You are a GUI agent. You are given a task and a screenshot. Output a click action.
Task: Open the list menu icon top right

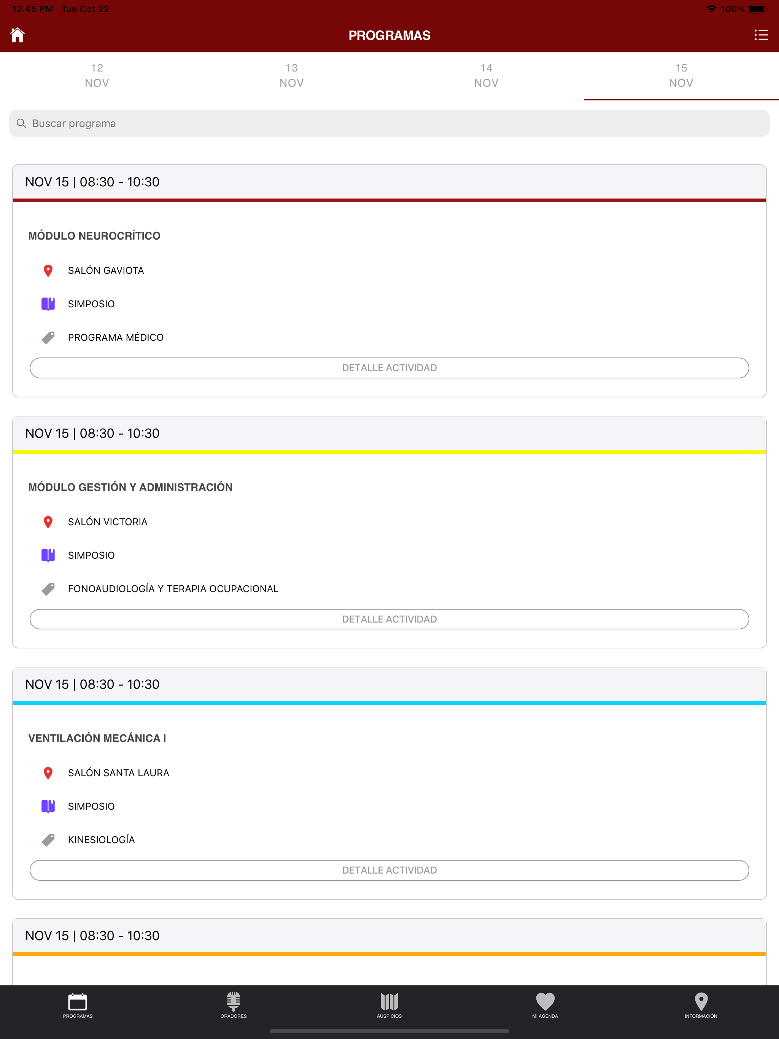pos(761,35)
